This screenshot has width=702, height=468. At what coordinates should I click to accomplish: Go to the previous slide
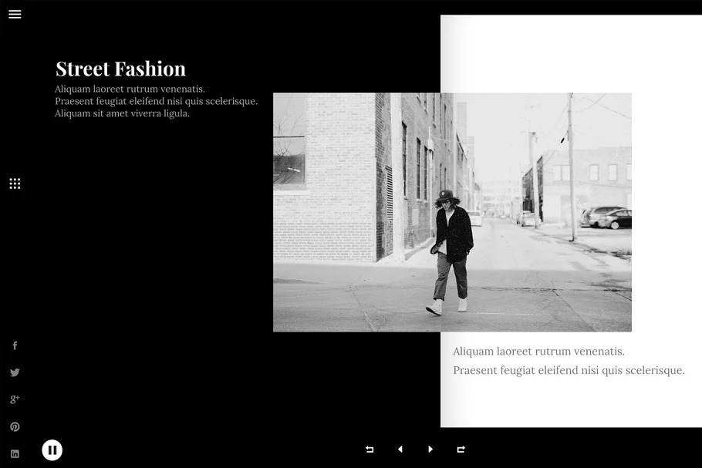(x=400, y=449)
